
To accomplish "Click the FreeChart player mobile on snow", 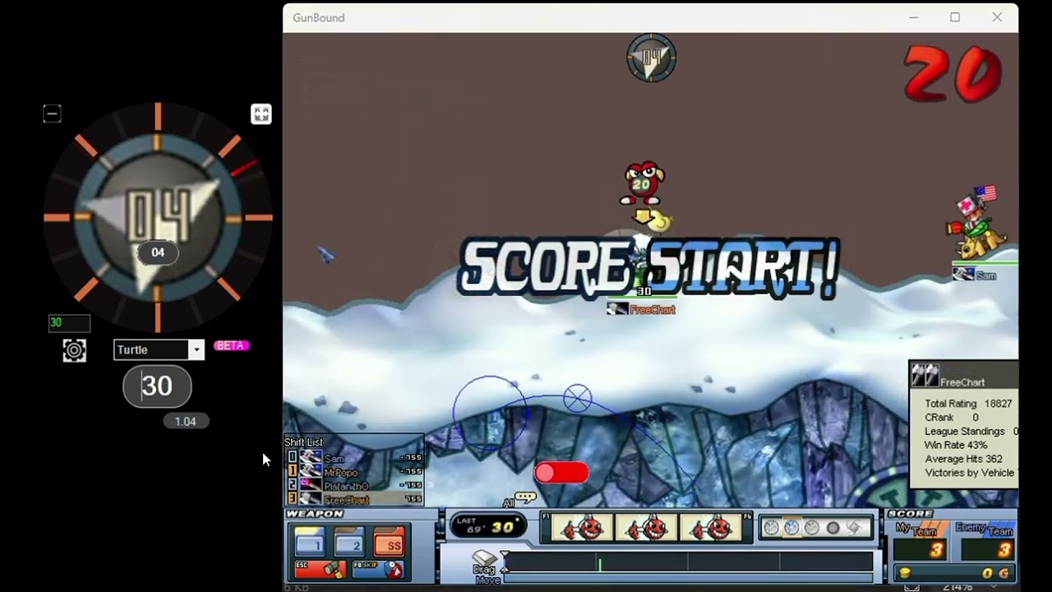I will point(641,265).
